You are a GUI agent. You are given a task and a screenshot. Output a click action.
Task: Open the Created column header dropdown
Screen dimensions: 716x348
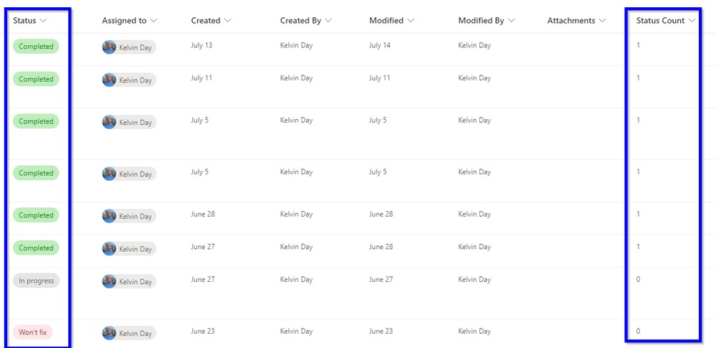[x=228, y=21]
